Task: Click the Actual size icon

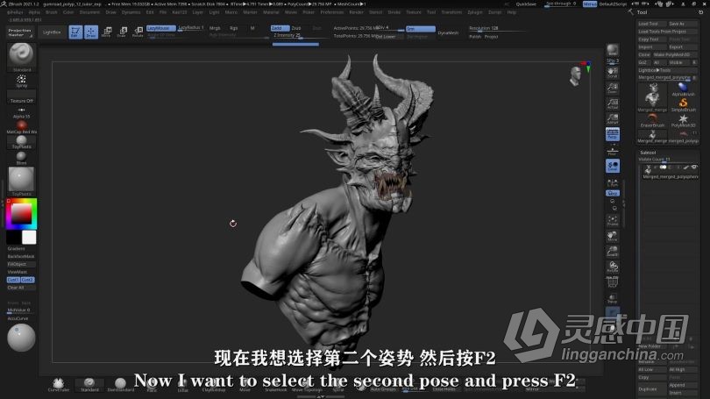Action: pyautogui.click(x=613, y=103)
